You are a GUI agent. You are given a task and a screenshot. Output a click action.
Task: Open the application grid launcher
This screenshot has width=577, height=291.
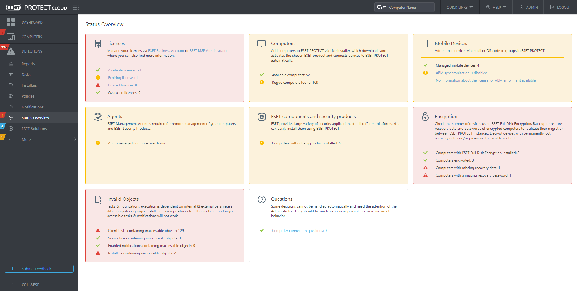tap(76, 7)
